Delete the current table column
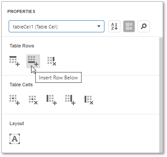Viewport: 167px width, 157px height. click(89, 100)
